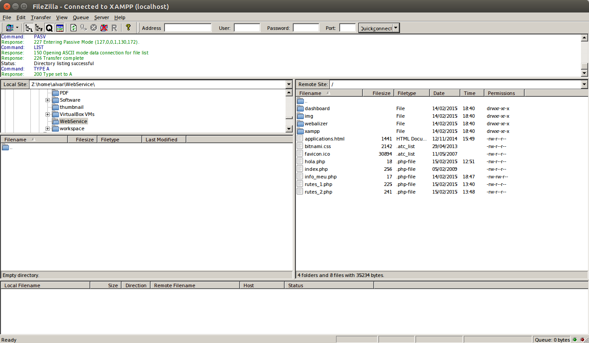This screenshot has height=343, width=589.
Task: Click the Address input field
Action: click(x=188, y=28)
